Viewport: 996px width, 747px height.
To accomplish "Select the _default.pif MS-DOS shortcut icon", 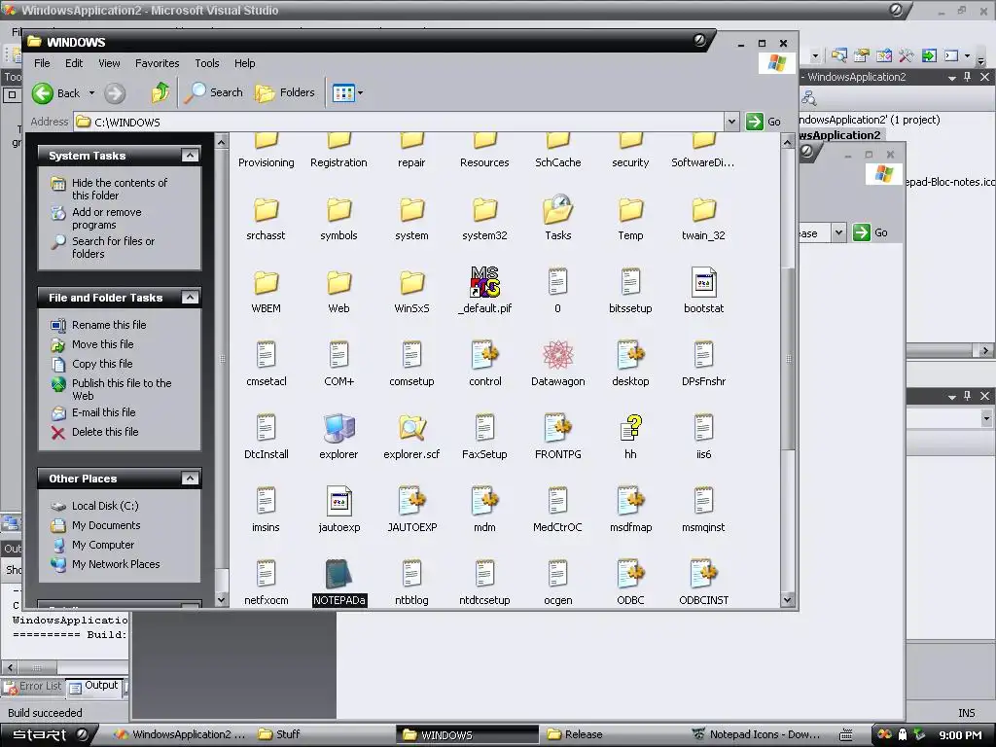I will [484, 282].
